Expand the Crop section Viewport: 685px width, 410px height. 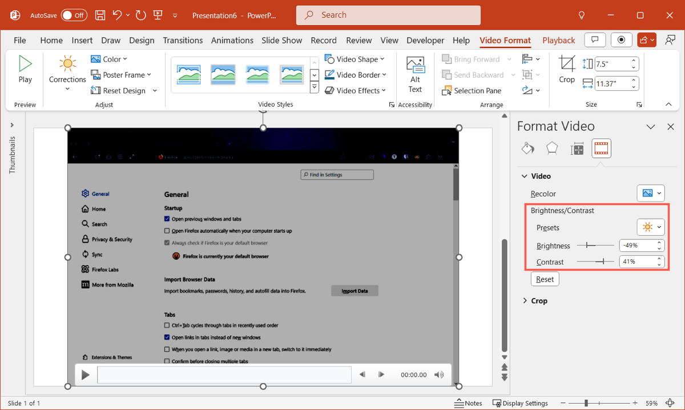[x=525, y=301]
